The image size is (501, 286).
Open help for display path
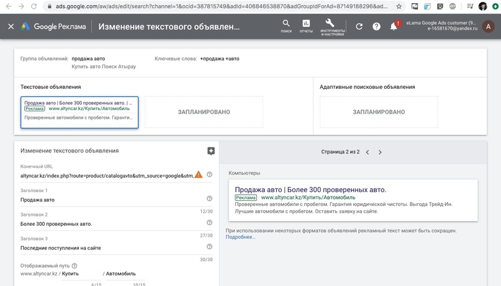coord(74,265)
